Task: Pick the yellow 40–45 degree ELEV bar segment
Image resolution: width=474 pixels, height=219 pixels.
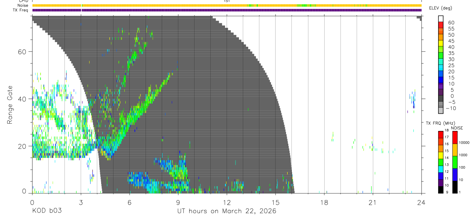Action: click(441, 43)
